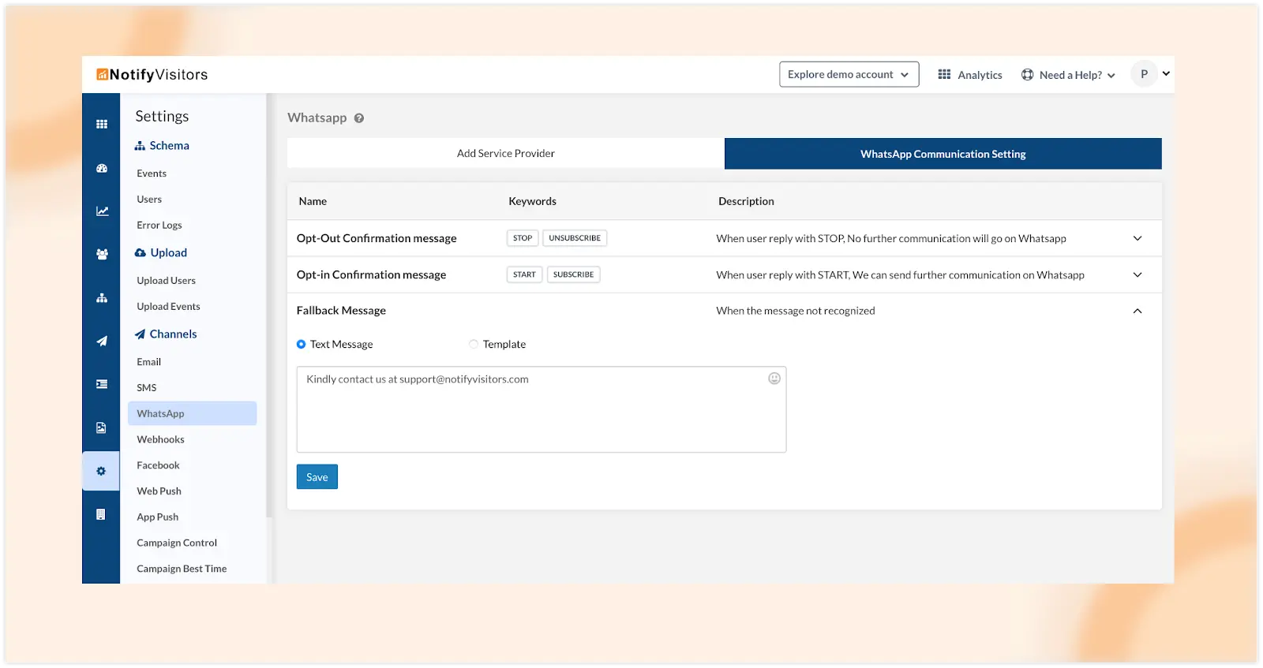The image size is (1263, 668).
Task: Click the help question mark beside Whatsapp
Action: point(359,118)
